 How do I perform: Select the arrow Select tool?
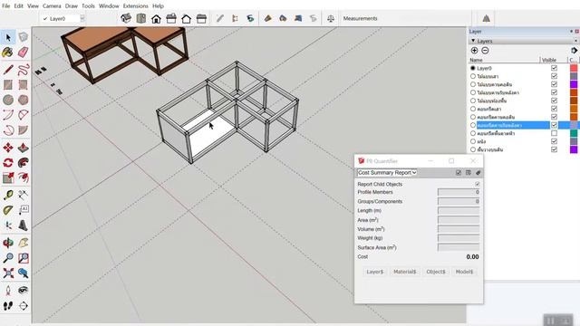8,37
